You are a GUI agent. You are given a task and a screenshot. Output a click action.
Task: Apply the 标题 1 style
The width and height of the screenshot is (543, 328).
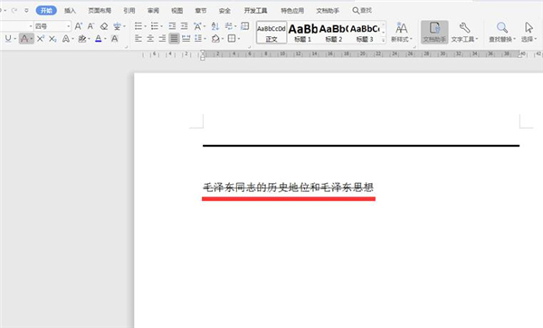click(302, 33)
